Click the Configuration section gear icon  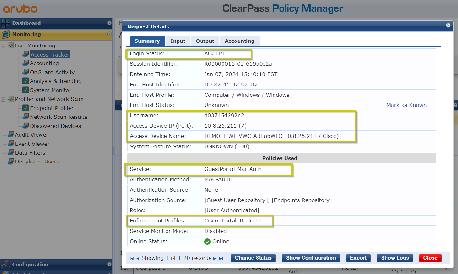point(6,265)
